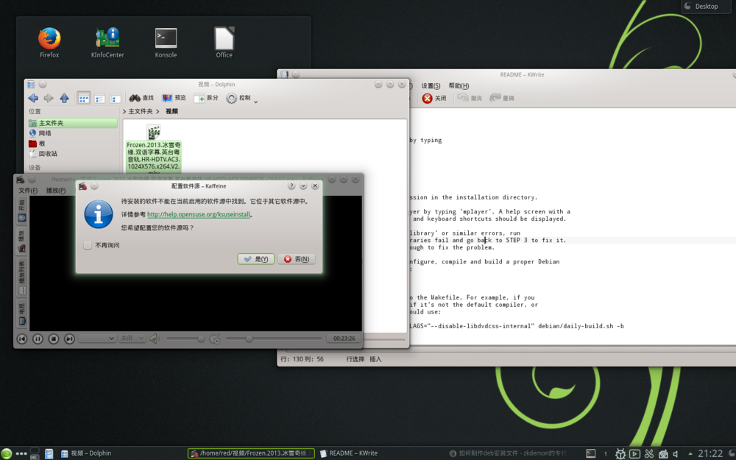The height and width of the screenshot is (460, 736).
Task: Click Dolphin's 查找 (find) binoculars button
Action: pos(141,98)
